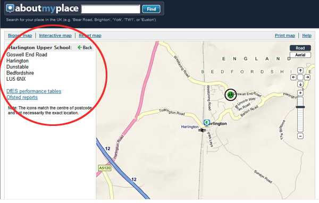Image resolution: width=319 pixels, height=203 pixels.
Task: Open the Bigger map link
Action: tap(20, 36)
